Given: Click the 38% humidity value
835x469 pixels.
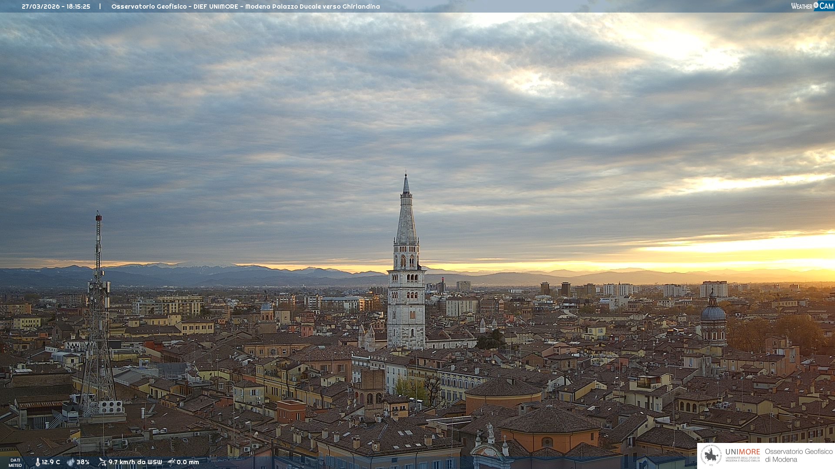Looking at the screenshot, I should click(83, 462).
